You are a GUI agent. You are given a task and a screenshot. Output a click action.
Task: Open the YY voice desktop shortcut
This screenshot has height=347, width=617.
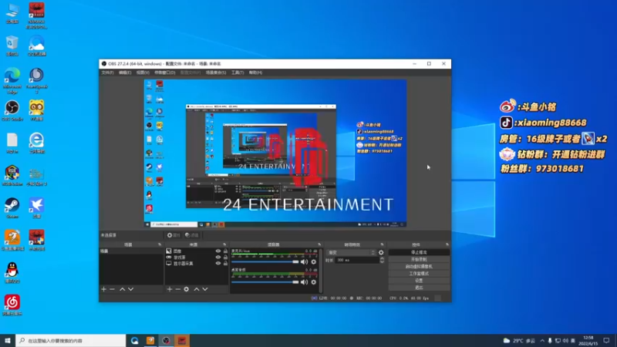(36, 110)
